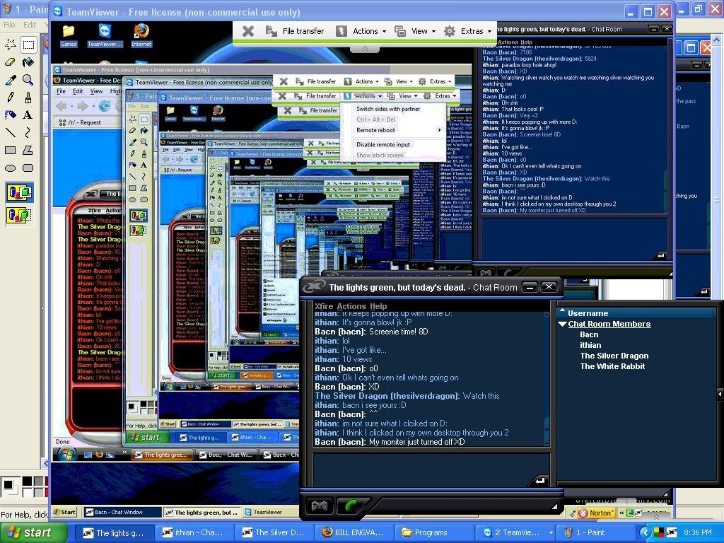The width and height of the screenshot is (724, 543).
Task: Open the Help menu in Xfire chat room
Action: pyautogui.click(x=379, y=306)
